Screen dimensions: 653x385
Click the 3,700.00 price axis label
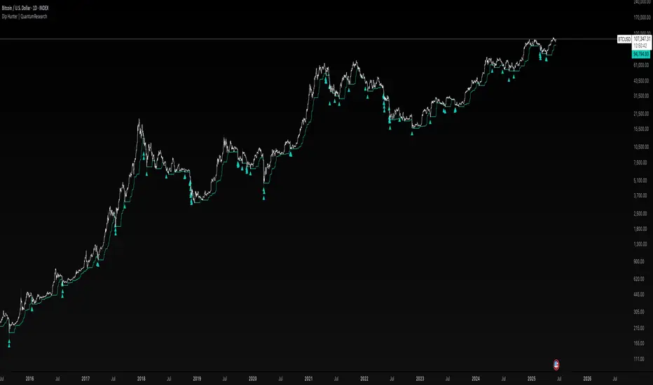pyautogui.click(x=641, y=195)
